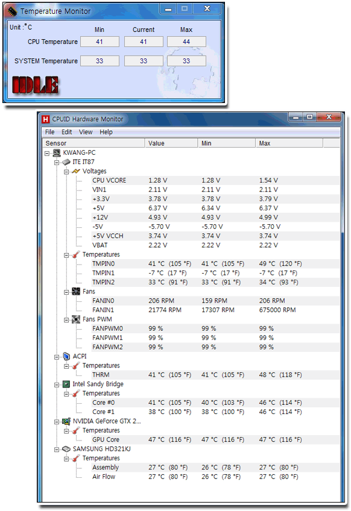This screenshot has height=511, width=351.
Task: Click SYSTEM Temperature Current field
Action: (144, 61)
